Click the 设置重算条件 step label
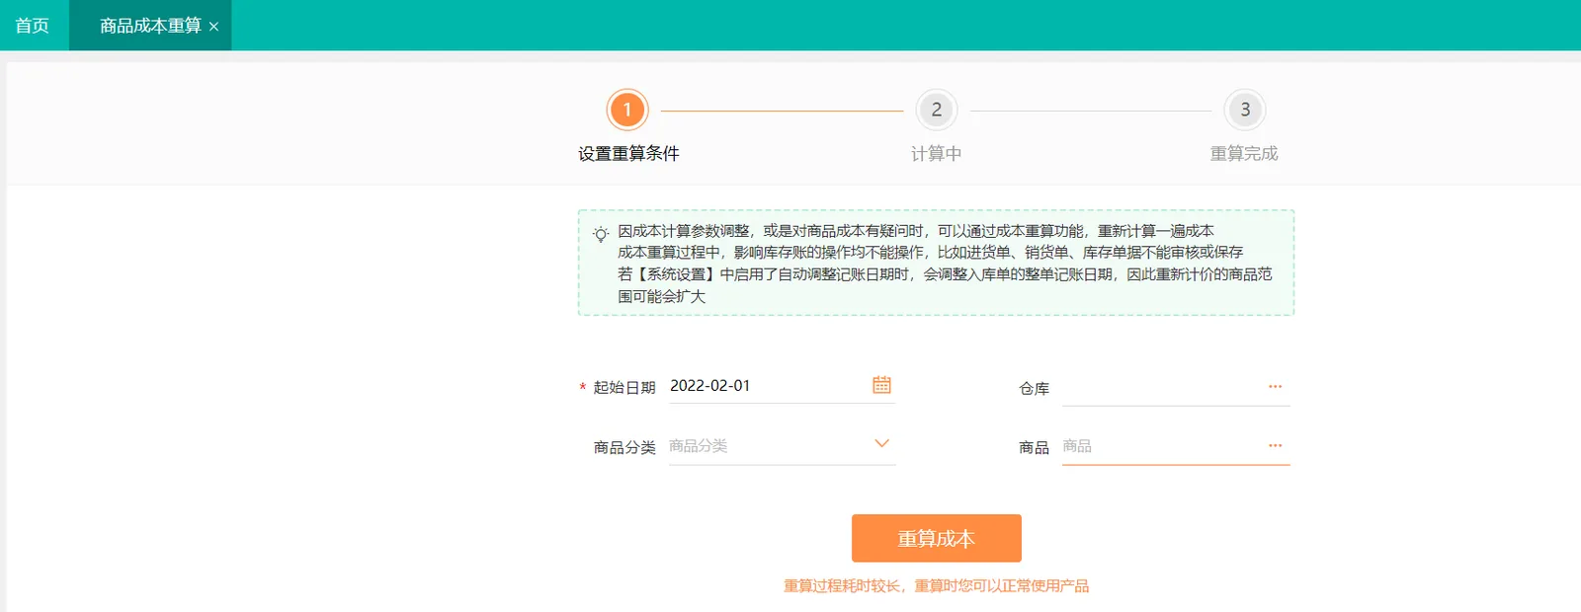Screen dimensions: 1581x612 [628, 154]
